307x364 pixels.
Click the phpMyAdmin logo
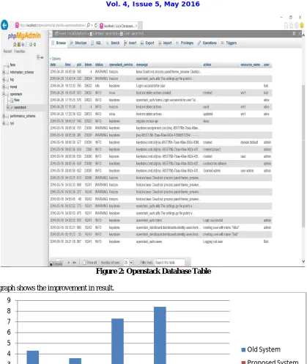point(24,36)
